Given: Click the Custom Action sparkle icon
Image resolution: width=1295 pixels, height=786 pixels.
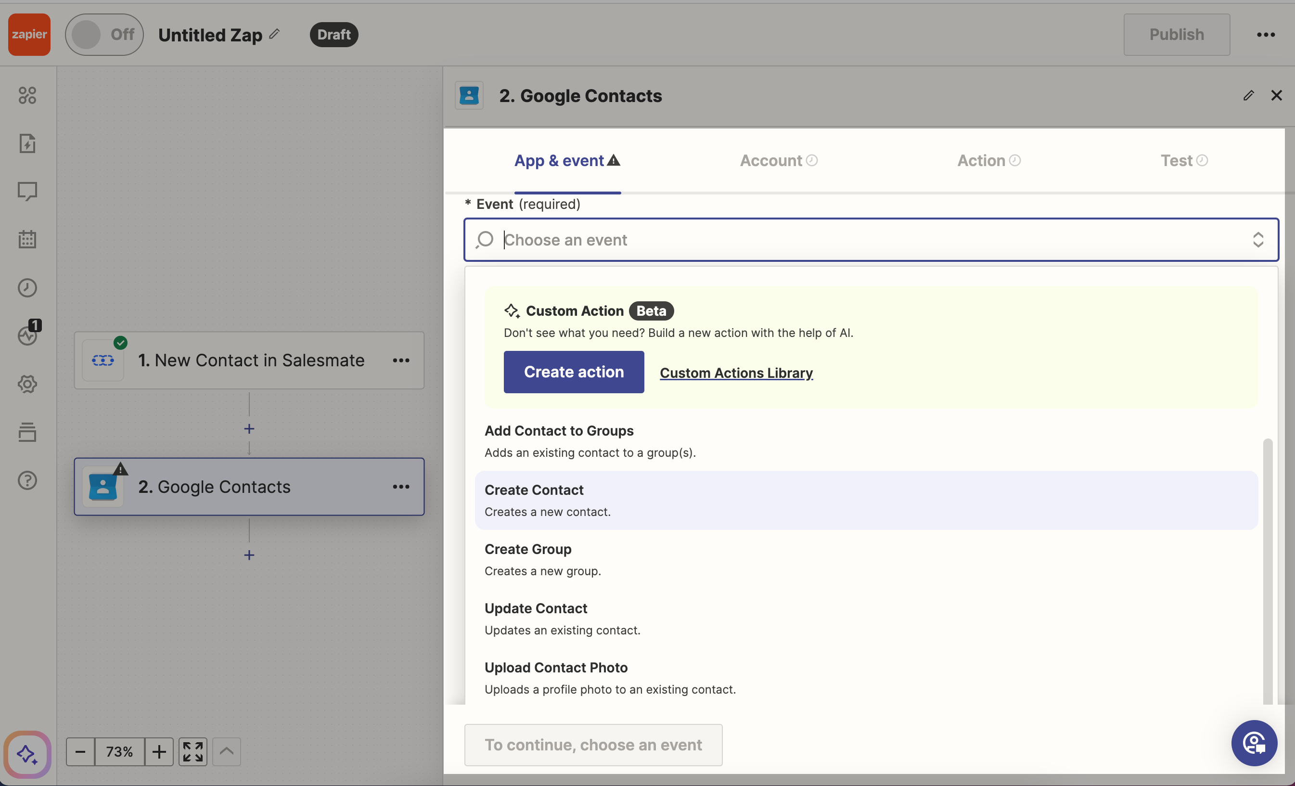Looking at the screenshot, I should [512, 311].
